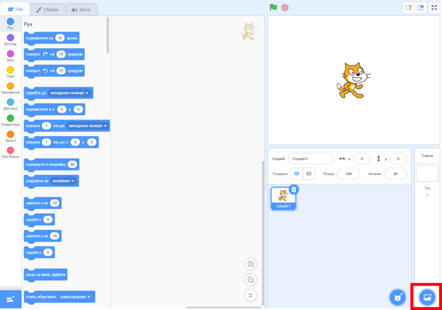This screenshot has height=310, width=442.
Task: Select the stage backdrop thumbnail
Action: (427, 173)
